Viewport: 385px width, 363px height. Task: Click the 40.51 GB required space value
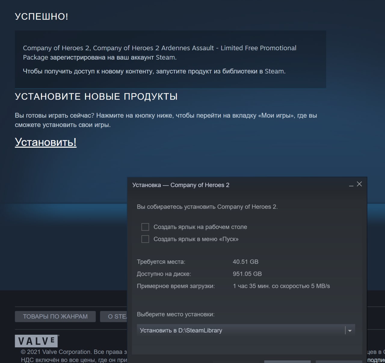(245, 262)
